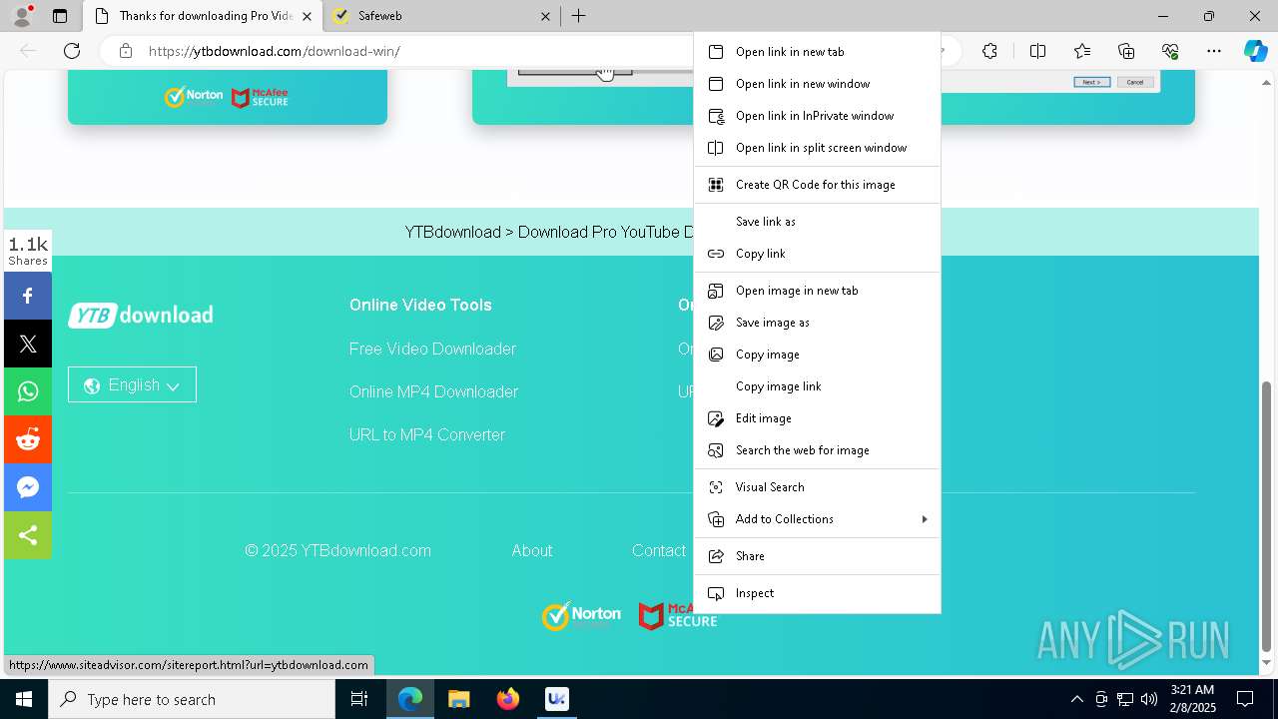Open the About footer link
1278x719 pixels.
(532, 550)
